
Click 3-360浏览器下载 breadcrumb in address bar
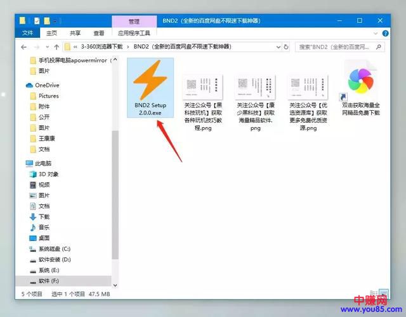click(x=101, y=47)
